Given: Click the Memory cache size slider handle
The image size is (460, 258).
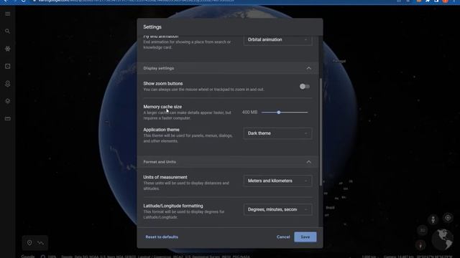Looking at the screenshot, I should coord(279,113).
